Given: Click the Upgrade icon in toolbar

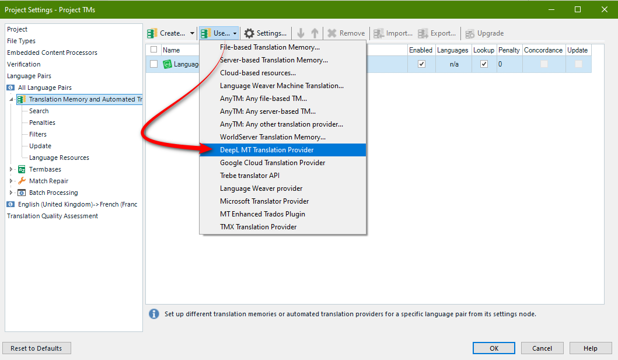Looking at the screenshot, I should pyautogui.click(x=470, y=34).
